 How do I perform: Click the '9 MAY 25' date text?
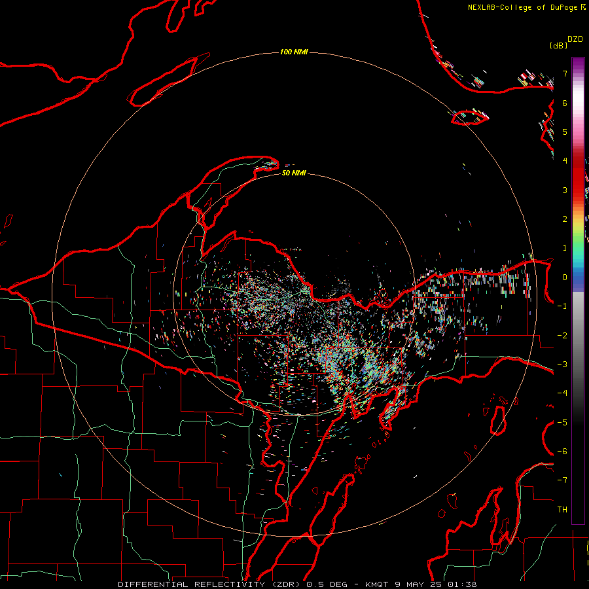click(x=418, y=584)
